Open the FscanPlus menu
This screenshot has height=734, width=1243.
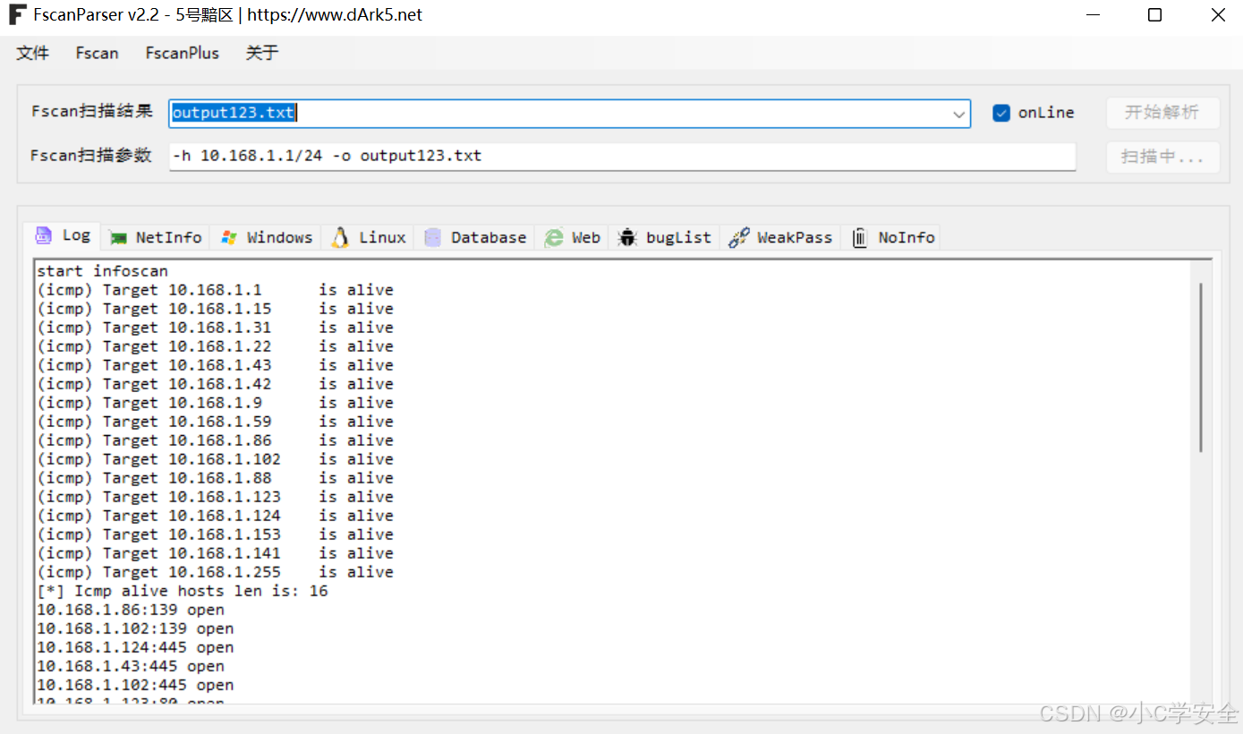coord(182,53)
